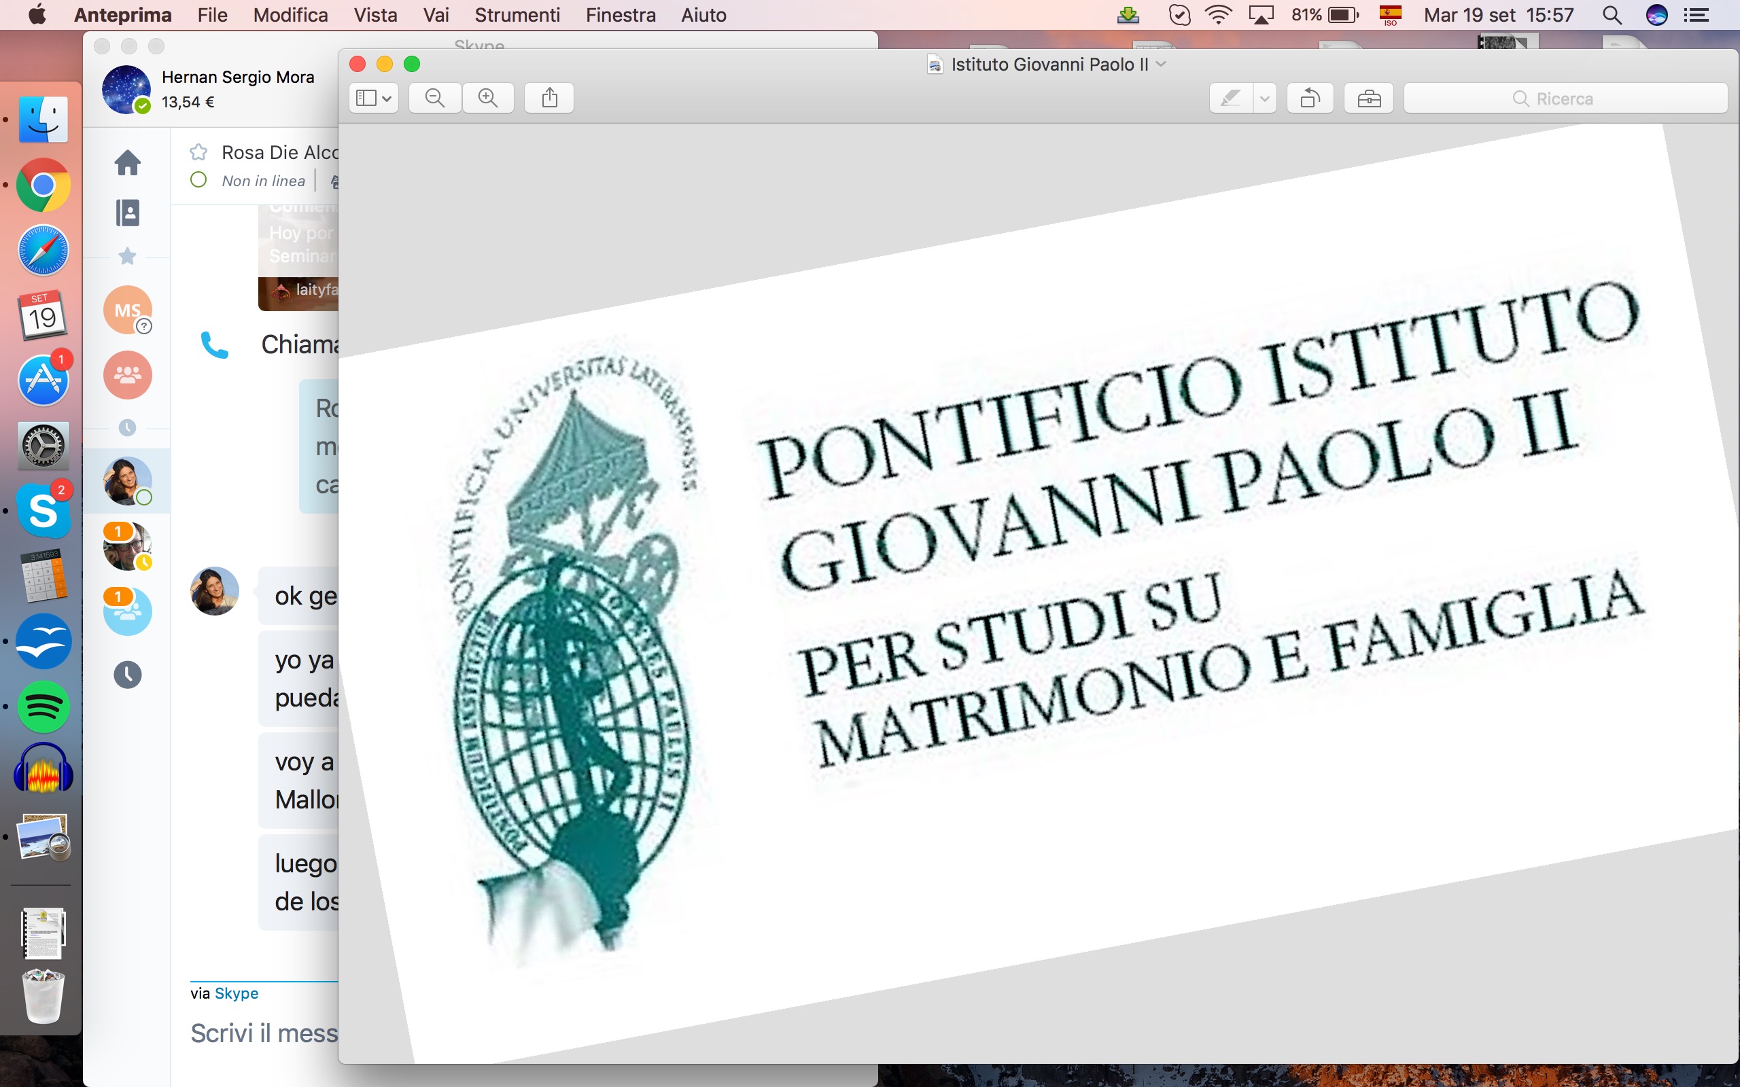Click the share button in Preview toolbar
Image resolution: width=1740 pixels, height=1087 pixels.
coord(549,98)
